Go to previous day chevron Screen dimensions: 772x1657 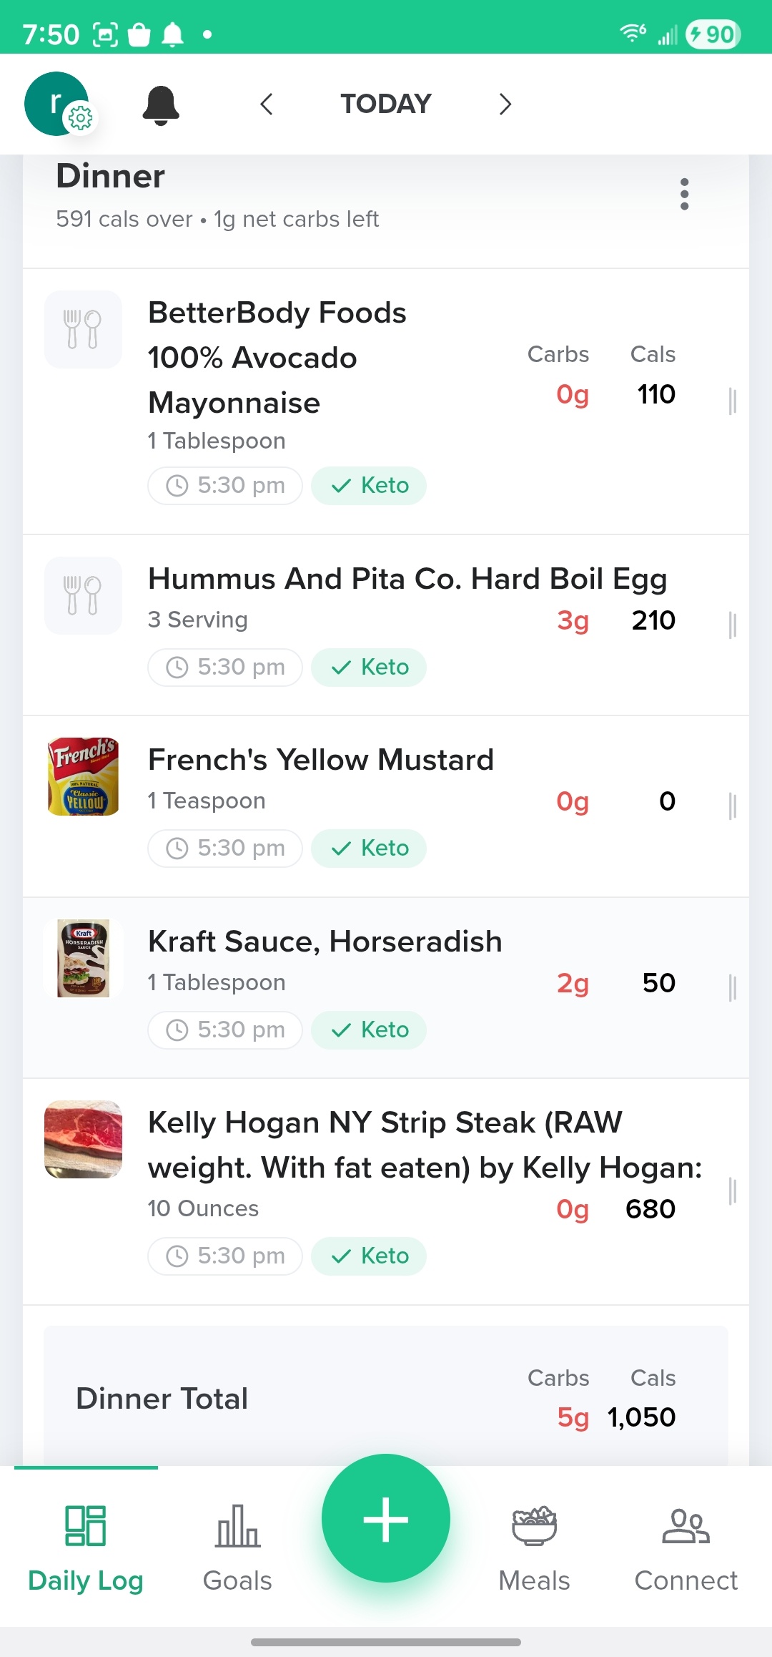(x=267, y=104)
